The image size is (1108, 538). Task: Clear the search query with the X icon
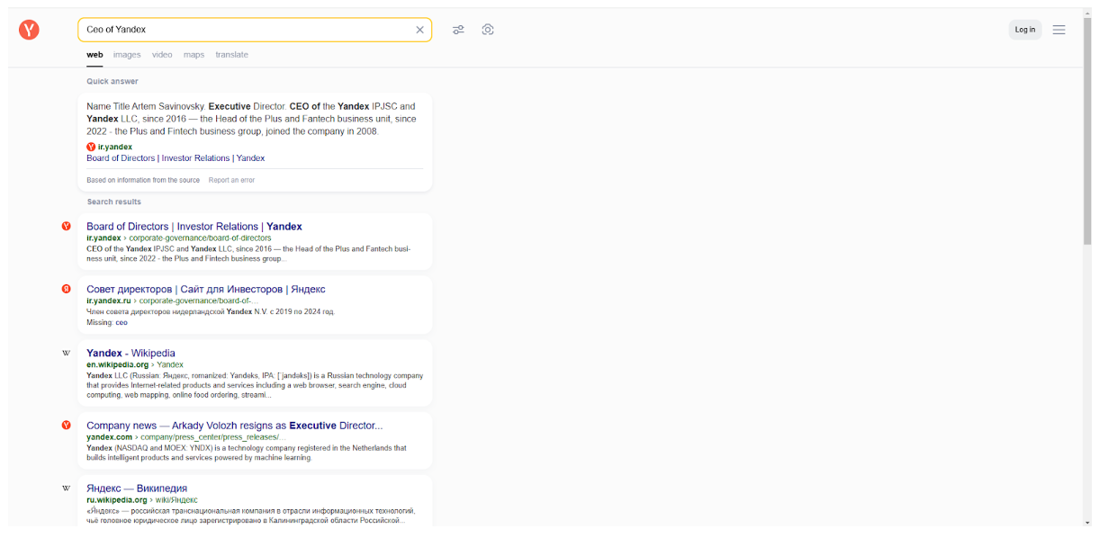tap(419, 30)
